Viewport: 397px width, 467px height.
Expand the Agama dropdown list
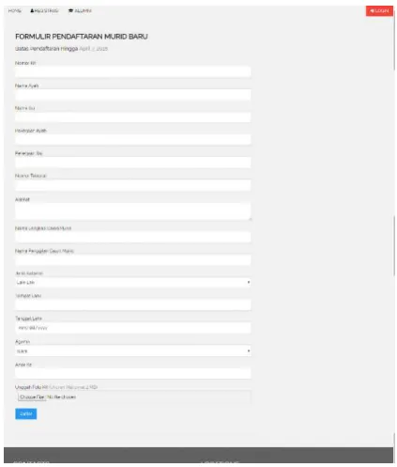[132, 350]
